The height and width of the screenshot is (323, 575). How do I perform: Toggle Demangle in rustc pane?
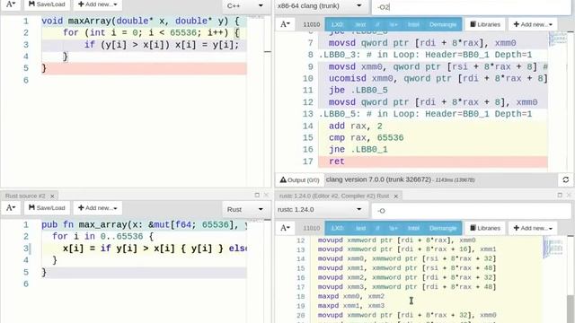(443, 228)
